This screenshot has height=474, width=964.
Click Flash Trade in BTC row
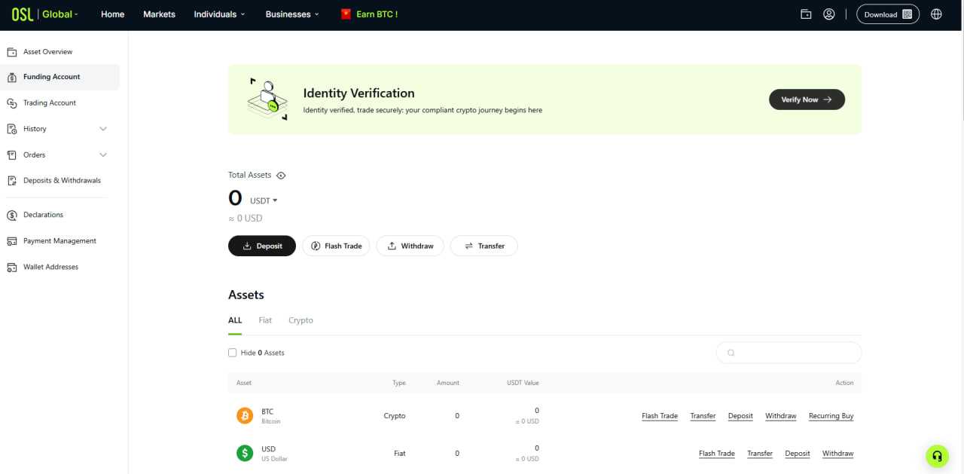tap(660, 416)
